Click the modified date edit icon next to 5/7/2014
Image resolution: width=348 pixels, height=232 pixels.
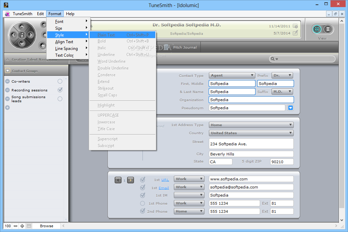click(x=295, y=33)
